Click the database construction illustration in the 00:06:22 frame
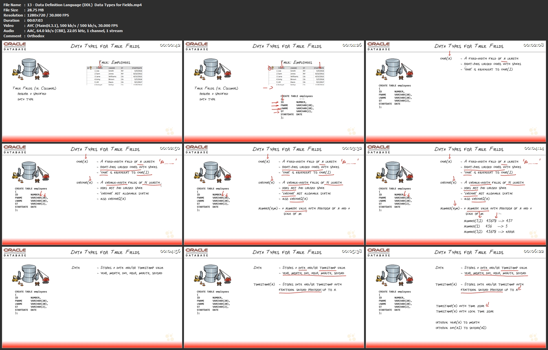 [x=395, y=275]
